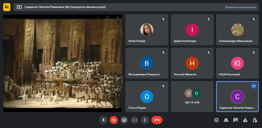The width and height of the screenshot is (262, 128).
Task: Click the shared opera video presentation
Action: [63, 63]
